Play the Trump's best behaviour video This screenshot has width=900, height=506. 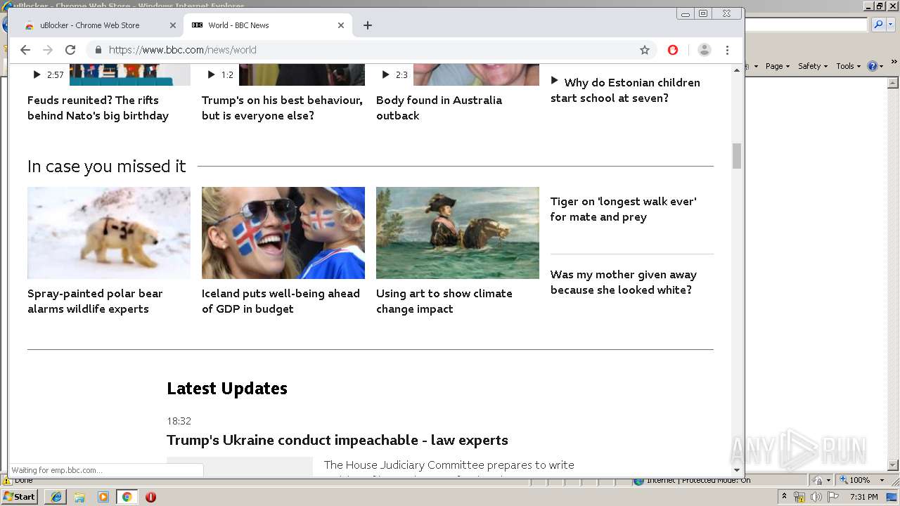[x=220, y=74]
